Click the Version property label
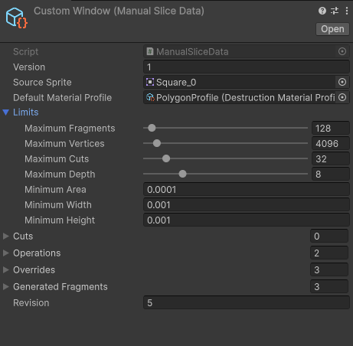The image size is (353, 346). tap(29, 67)
